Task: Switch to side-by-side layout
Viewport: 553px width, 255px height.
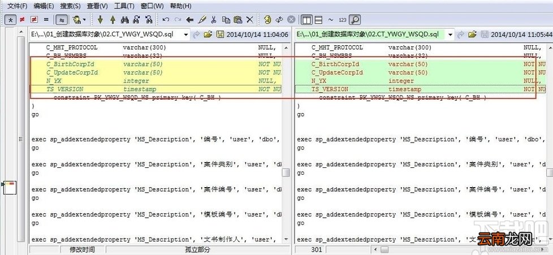Action: [x=307, y=20]
